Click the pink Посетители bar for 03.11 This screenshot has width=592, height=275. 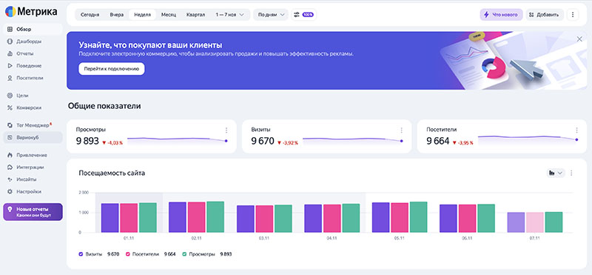coord(264,219)
